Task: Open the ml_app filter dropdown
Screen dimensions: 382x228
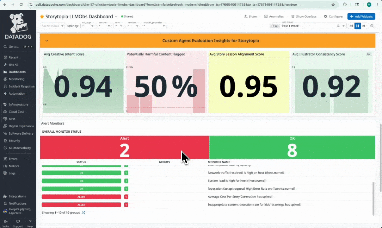Action: click(88, 26)
